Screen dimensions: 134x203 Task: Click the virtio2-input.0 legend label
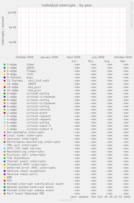[39, 126]
